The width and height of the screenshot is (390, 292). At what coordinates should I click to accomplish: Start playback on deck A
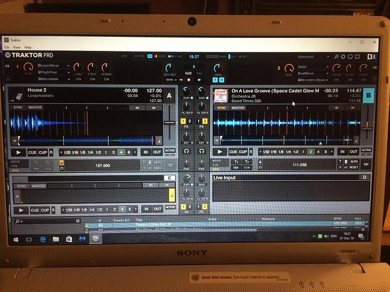pos(18,152)
